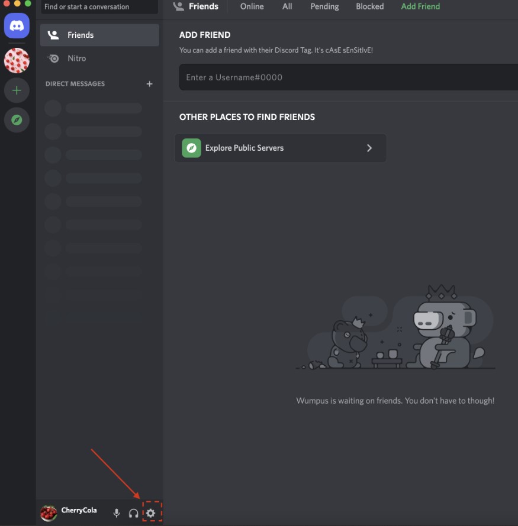518x526 pixels.
Task: Switch to the Pending tab
Action: pyautogui.click(x=324, y=7)
